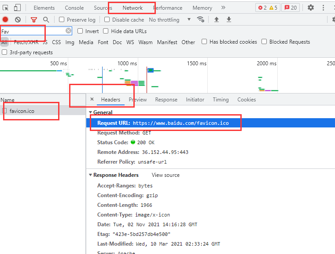Switch to the Console tab
This screenshot has width=335, height=254.
pyautogui.click(x=74, y=8)
